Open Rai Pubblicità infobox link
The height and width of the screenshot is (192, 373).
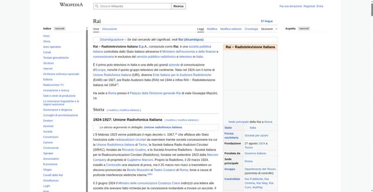254,179
